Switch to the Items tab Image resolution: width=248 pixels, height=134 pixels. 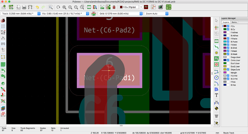click(234, 22)
